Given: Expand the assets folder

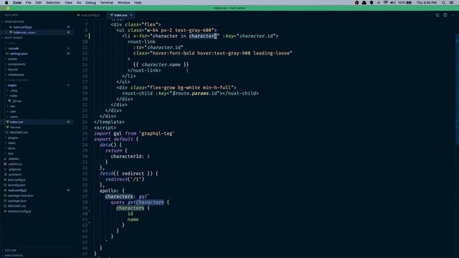Looking at the screenshot, I should coord(12,59).
